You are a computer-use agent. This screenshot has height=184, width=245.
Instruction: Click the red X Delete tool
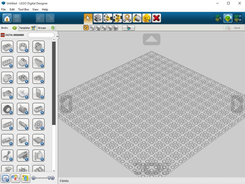pos(156,18)
